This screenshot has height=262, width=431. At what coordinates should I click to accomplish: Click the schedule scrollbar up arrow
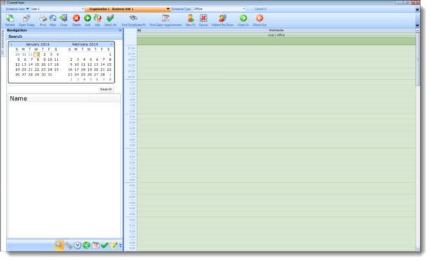(x=418, y=31)
